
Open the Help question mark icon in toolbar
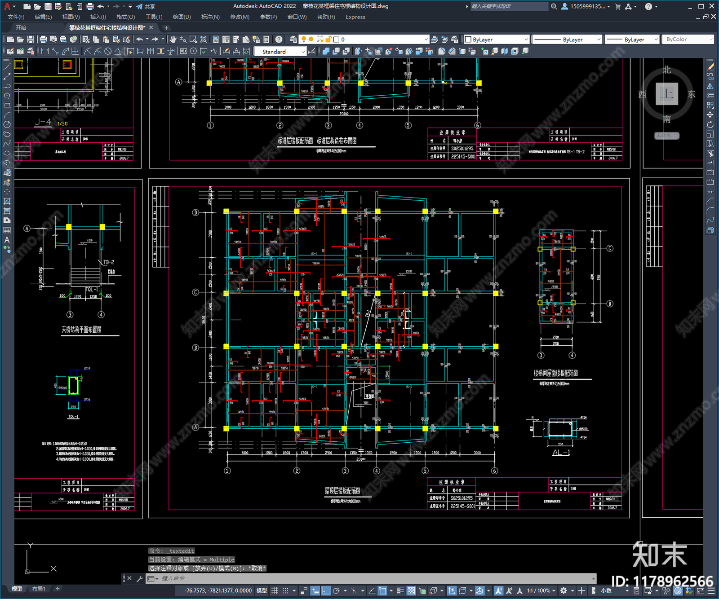279,40
